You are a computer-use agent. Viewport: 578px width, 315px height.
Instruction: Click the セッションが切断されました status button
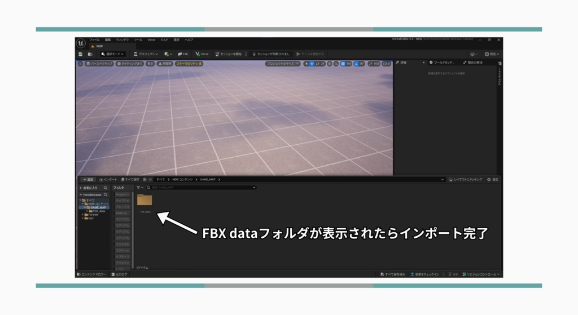[271, 54]
